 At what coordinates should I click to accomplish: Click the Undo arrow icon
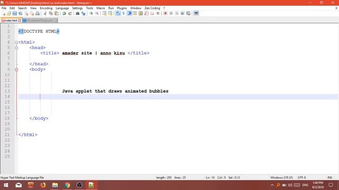click(64, 13)
